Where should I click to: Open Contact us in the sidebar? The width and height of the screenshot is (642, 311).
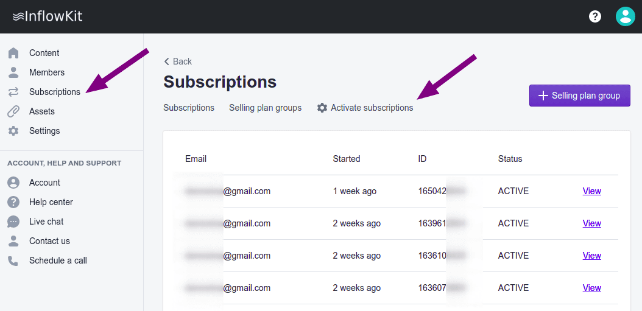click(x=49, y=241)
